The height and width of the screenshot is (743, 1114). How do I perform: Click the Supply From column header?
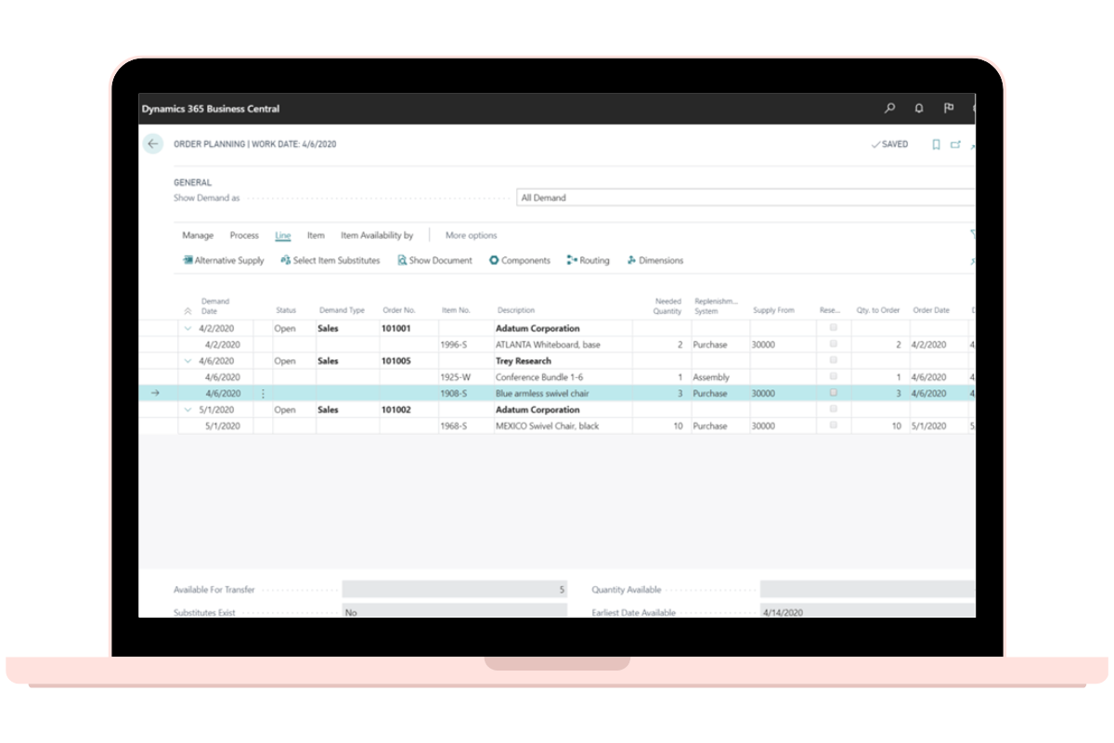(774, 310)
